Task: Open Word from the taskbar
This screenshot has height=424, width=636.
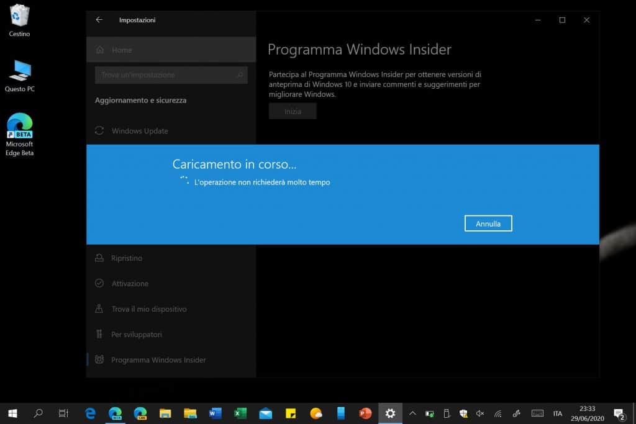Action: pyautogui.click(x=216, y=413)
